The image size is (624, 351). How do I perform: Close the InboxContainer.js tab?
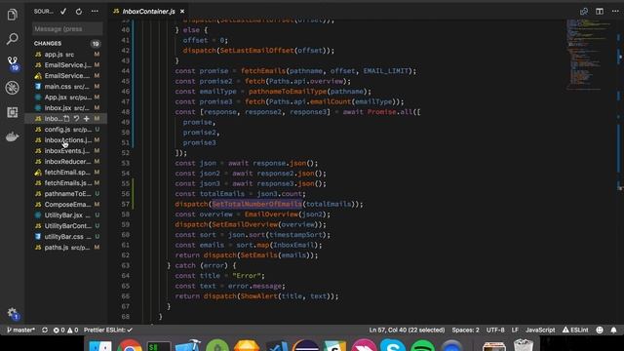182,12
